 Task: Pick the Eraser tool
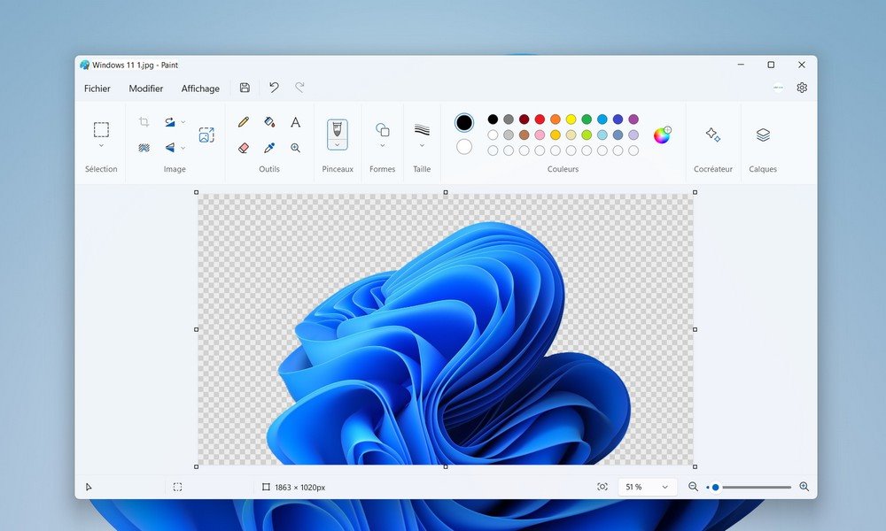244,148
